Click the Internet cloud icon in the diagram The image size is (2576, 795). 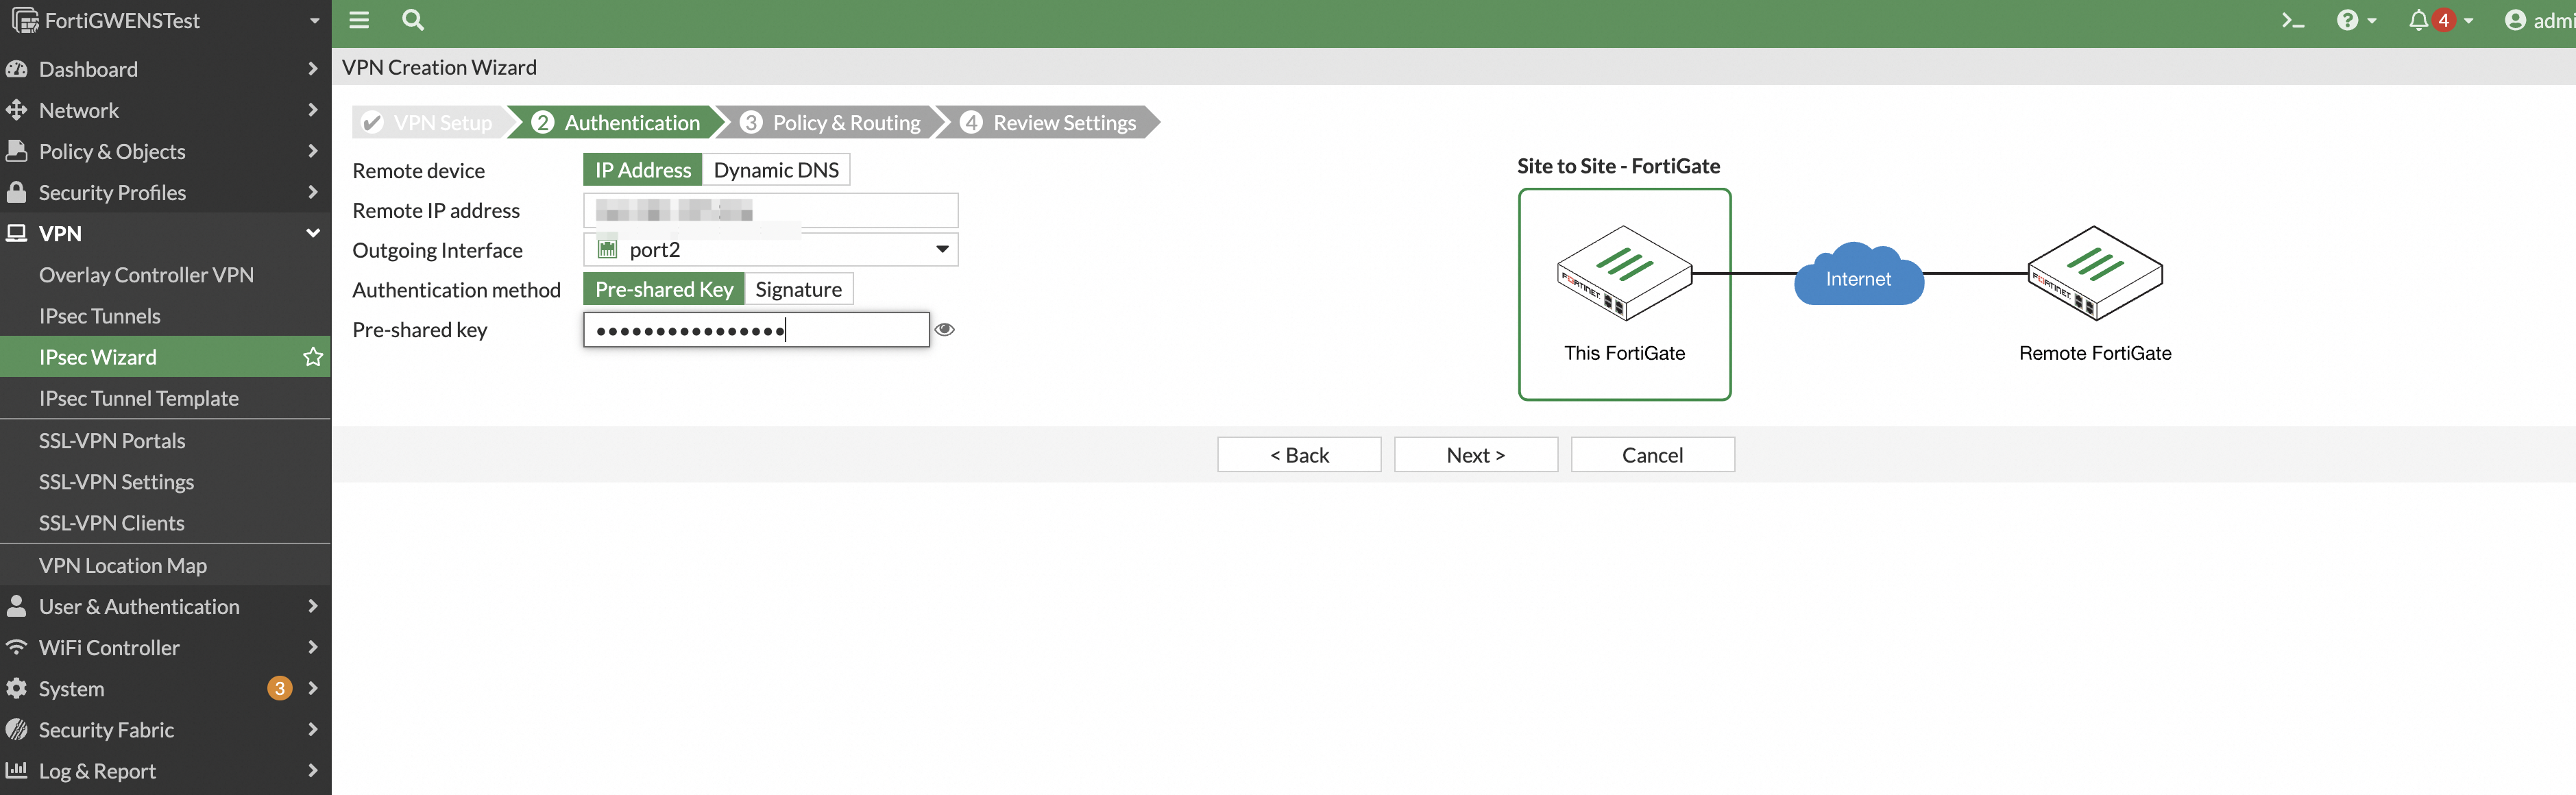pyautogui.click(x=1857, y=276)
